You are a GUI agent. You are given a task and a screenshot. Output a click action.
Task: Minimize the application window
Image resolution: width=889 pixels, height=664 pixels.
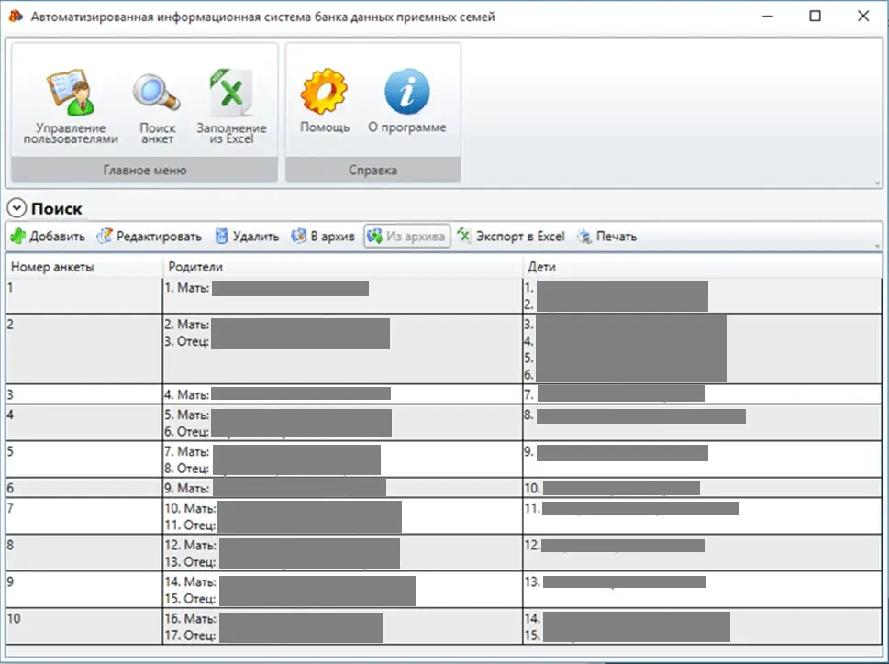(x=768, y=16)
